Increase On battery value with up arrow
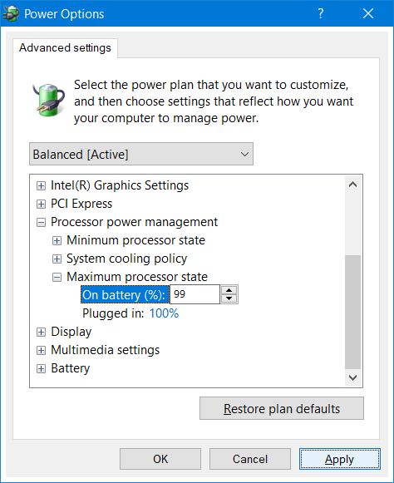 coord(229,290)
